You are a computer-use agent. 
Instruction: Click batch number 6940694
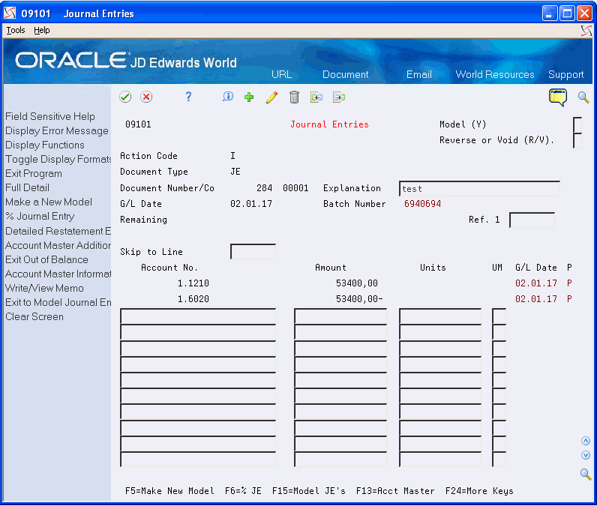click(422, 204)
